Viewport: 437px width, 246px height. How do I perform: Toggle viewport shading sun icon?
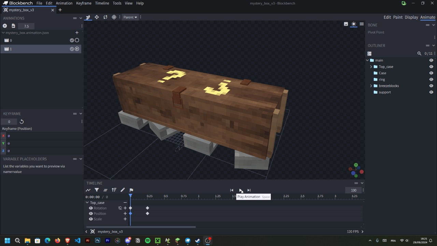pyautogui.click(x=354, y=24)
